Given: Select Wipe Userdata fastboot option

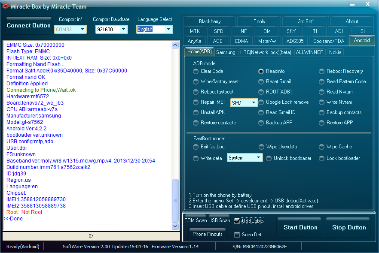Looking at the screenshot, I should pyautogui.click(x=261, y=147).
